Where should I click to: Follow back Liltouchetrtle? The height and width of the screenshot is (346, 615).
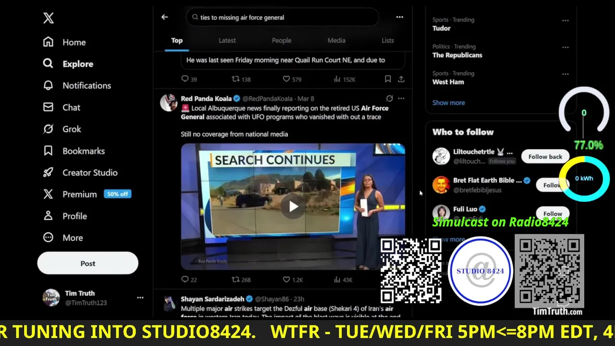click(545, 157)
